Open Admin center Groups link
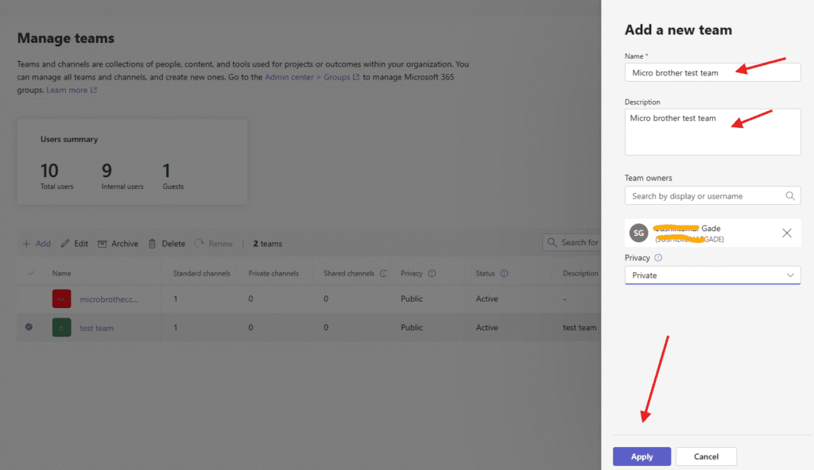This screenshot has width=814, height=470. 312,77
